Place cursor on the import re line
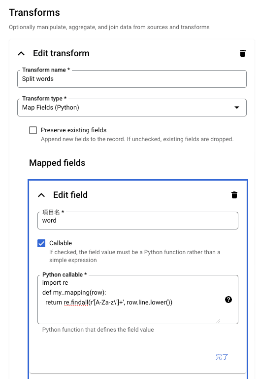Image resolution: width=260 pixels, height=379 pixels. pos(55,283)
